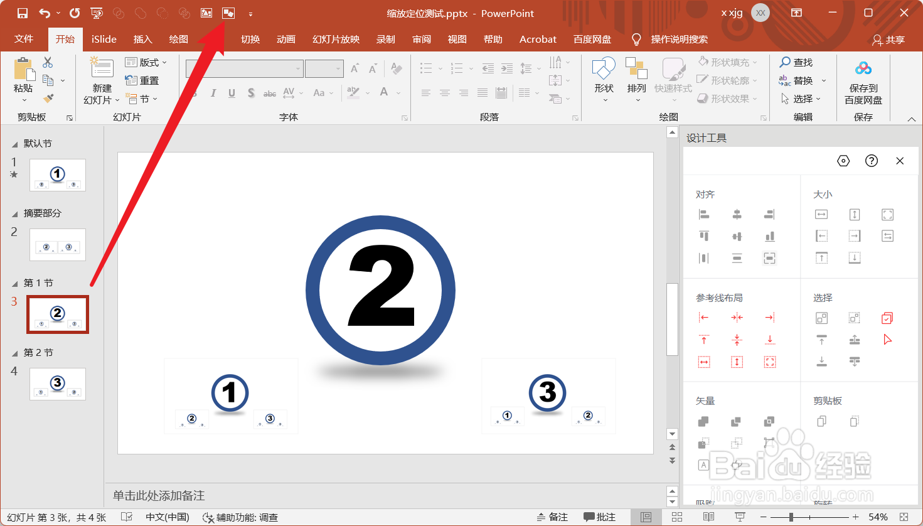Switch to Normal view button in status bar
923x526 pixels.
click(x=646, y=517)
